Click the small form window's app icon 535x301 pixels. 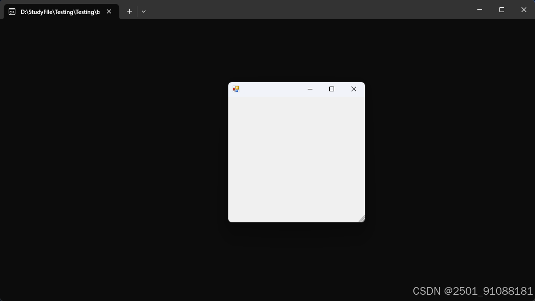pos(236,89)
